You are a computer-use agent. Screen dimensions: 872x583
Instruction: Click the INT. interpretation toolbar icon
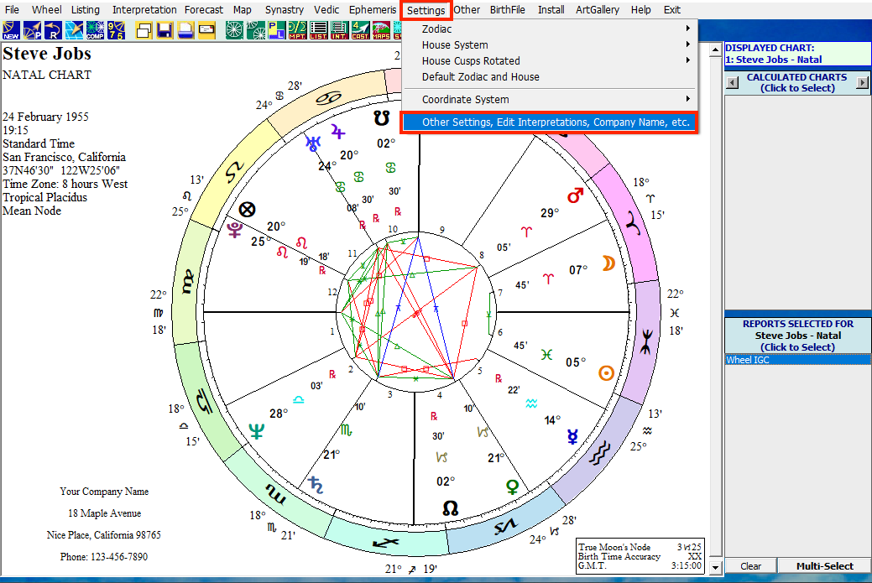(x=339, y=30)
